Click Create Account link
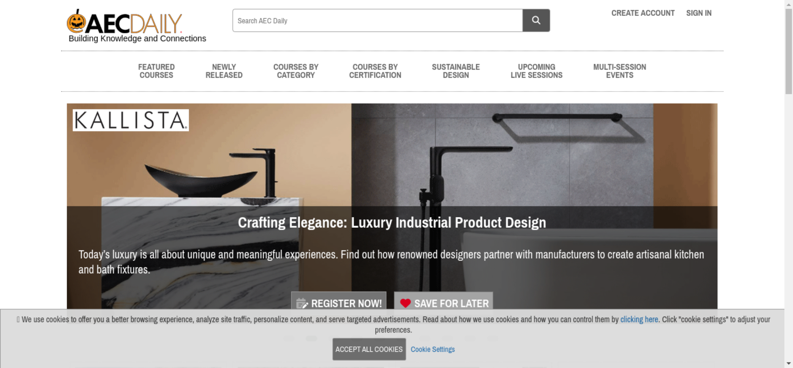Image resolution: width=793 pixels, height=368 pixels. click(643, 13)
